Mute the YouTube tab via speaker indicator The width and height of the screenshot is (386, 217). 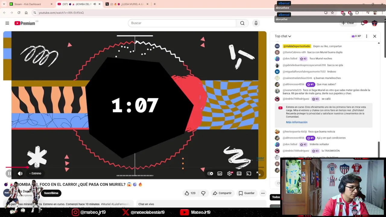tap(94, 4)
